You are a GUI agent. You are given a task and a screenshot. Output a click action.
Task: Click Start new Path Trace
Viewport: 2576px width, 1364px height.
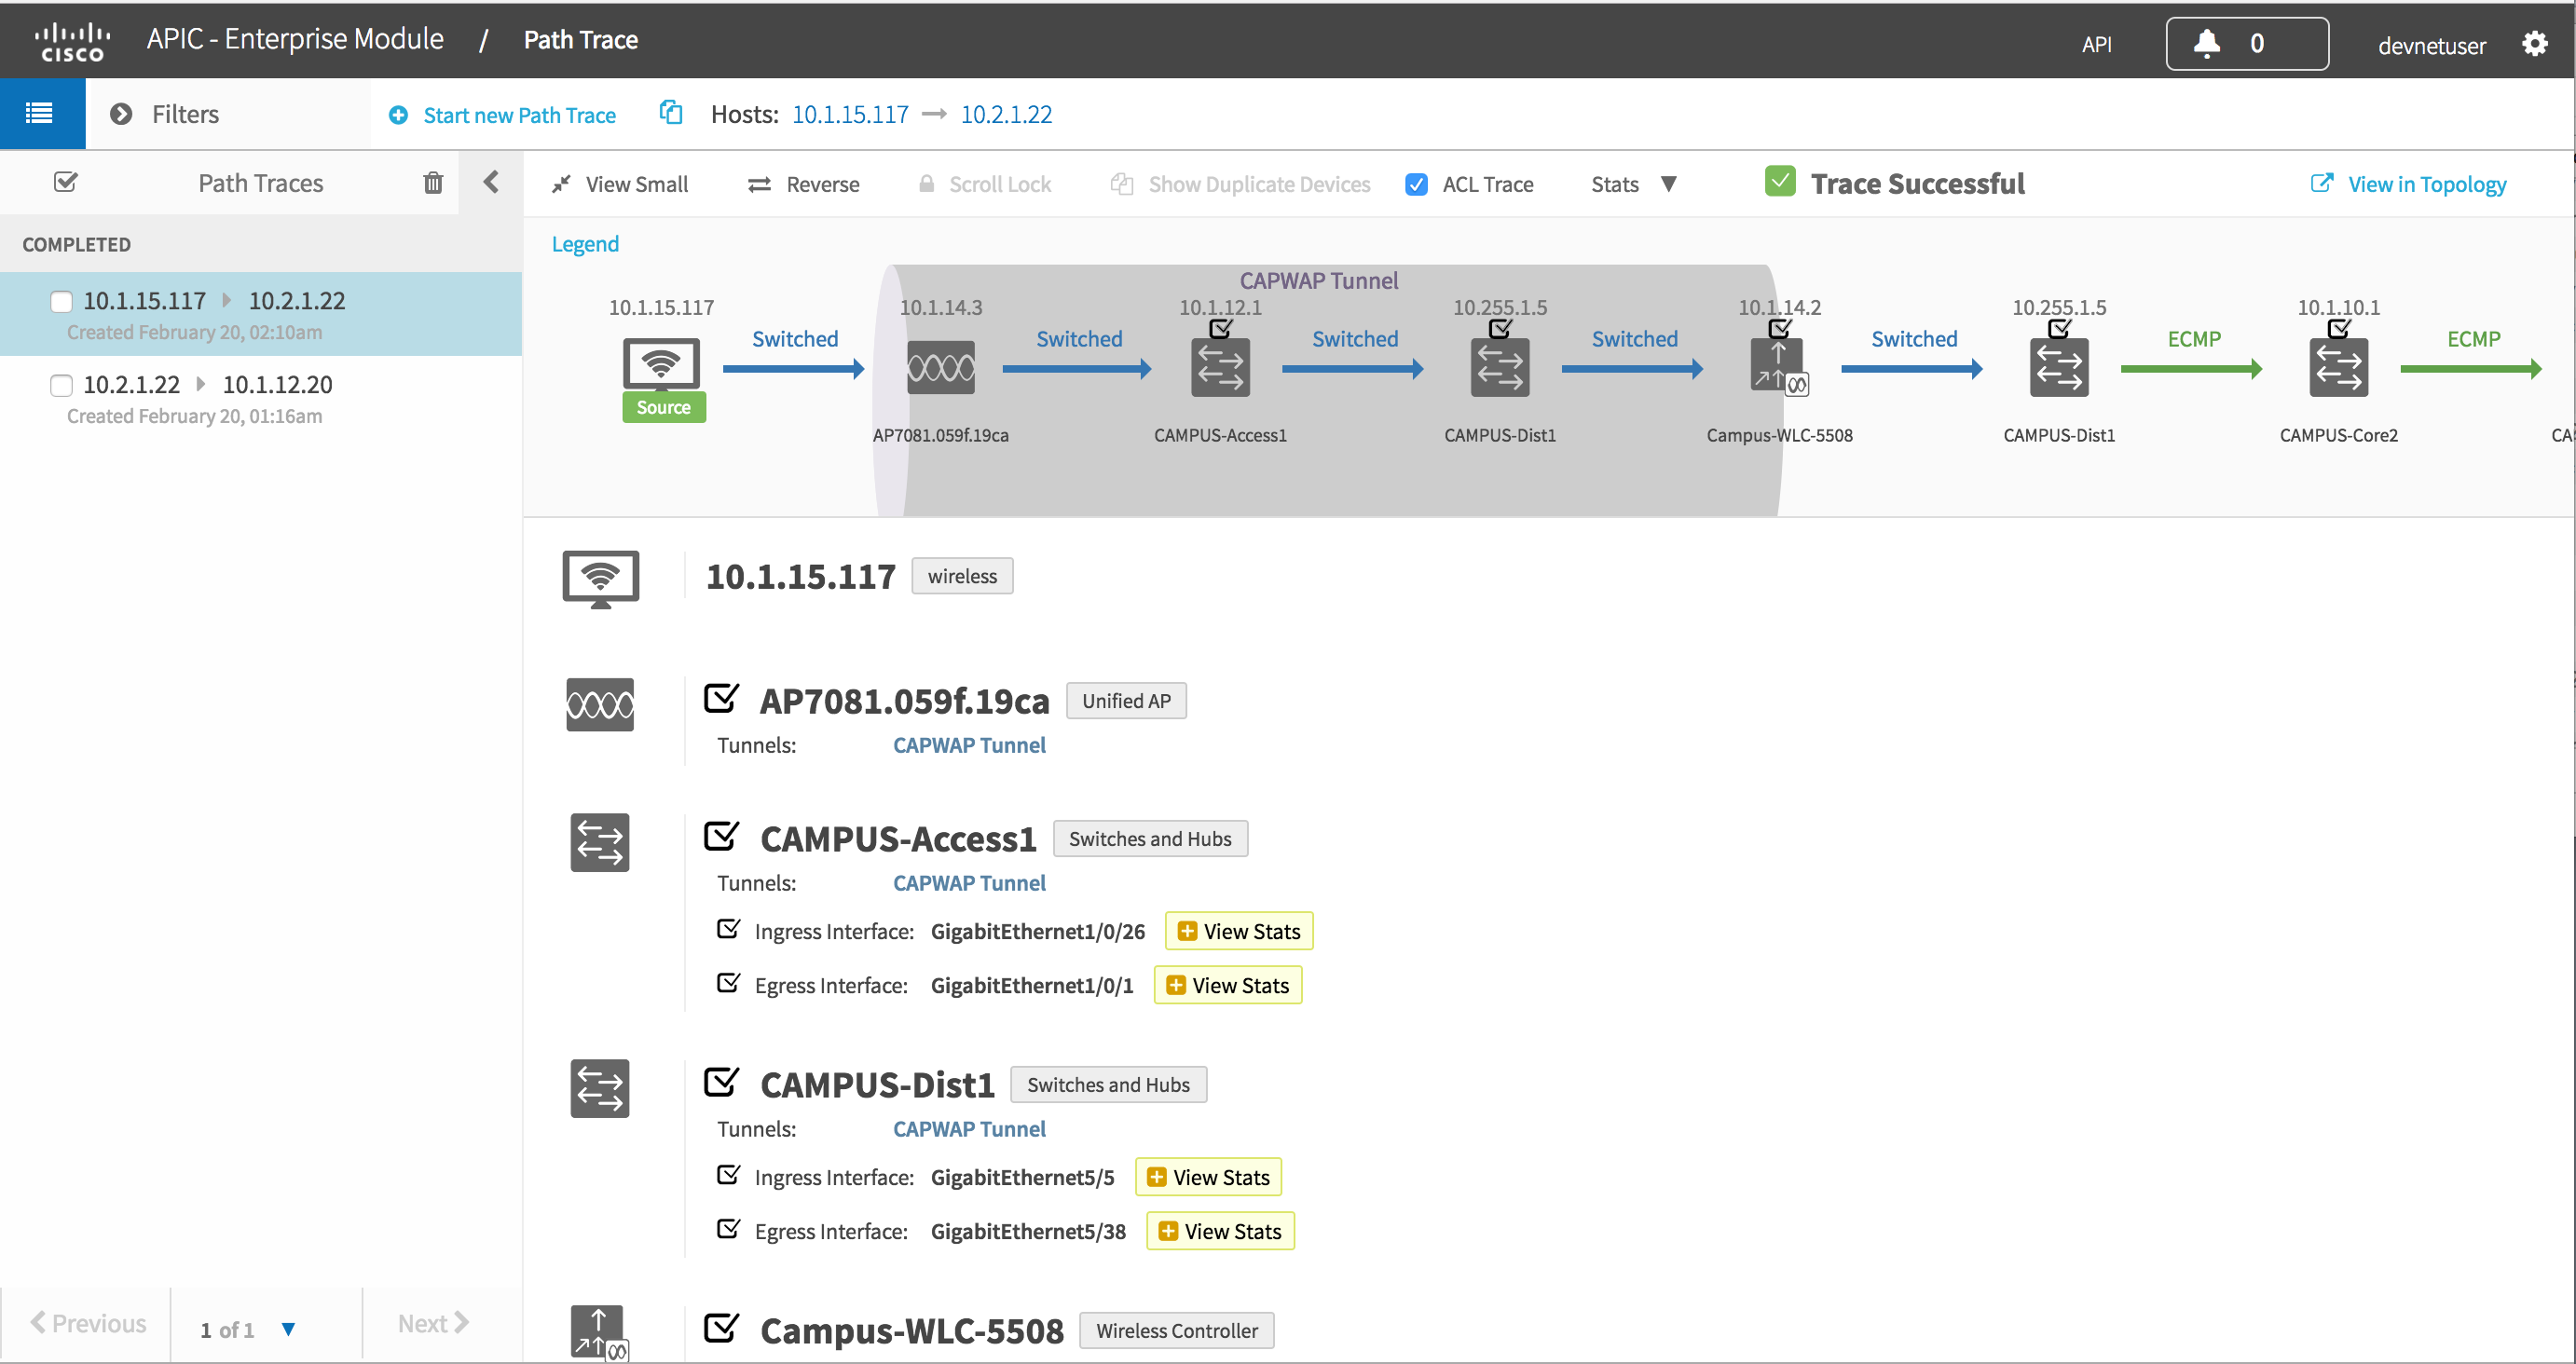click(501, 115)
